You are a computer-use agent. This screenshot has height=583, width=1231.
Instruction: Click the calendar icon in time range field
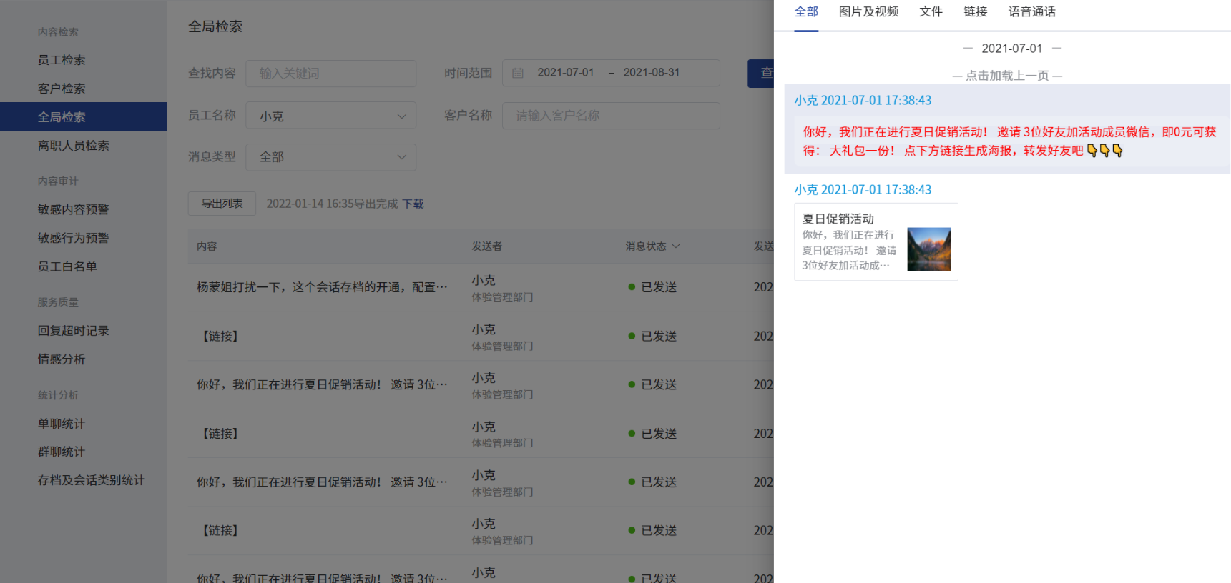(x=518, y=73)
